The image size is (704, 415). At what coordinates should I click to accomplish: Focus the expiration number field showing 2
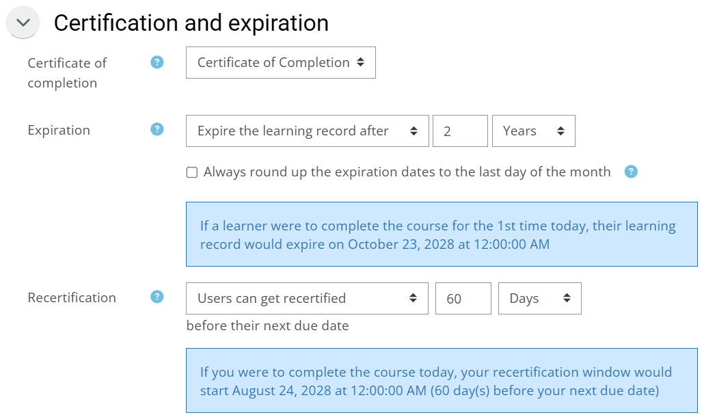point(460,131)
